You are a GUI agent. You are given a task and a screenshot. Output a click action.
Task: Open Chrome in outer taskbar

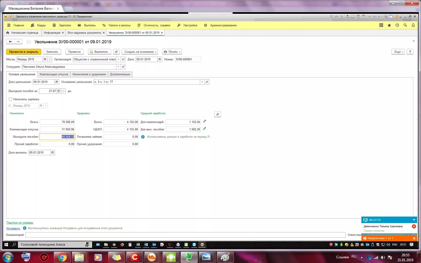[62, 257]
